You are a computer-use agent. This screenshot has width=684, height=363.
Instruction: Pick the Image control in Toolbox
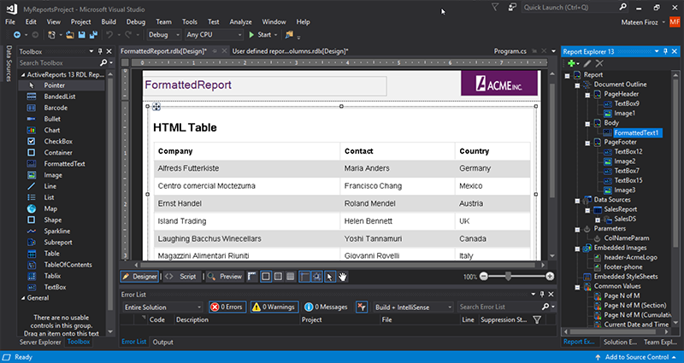53,175
